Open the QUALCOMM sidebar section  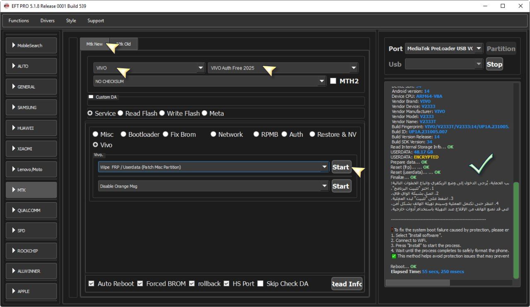tap(31, 210)
